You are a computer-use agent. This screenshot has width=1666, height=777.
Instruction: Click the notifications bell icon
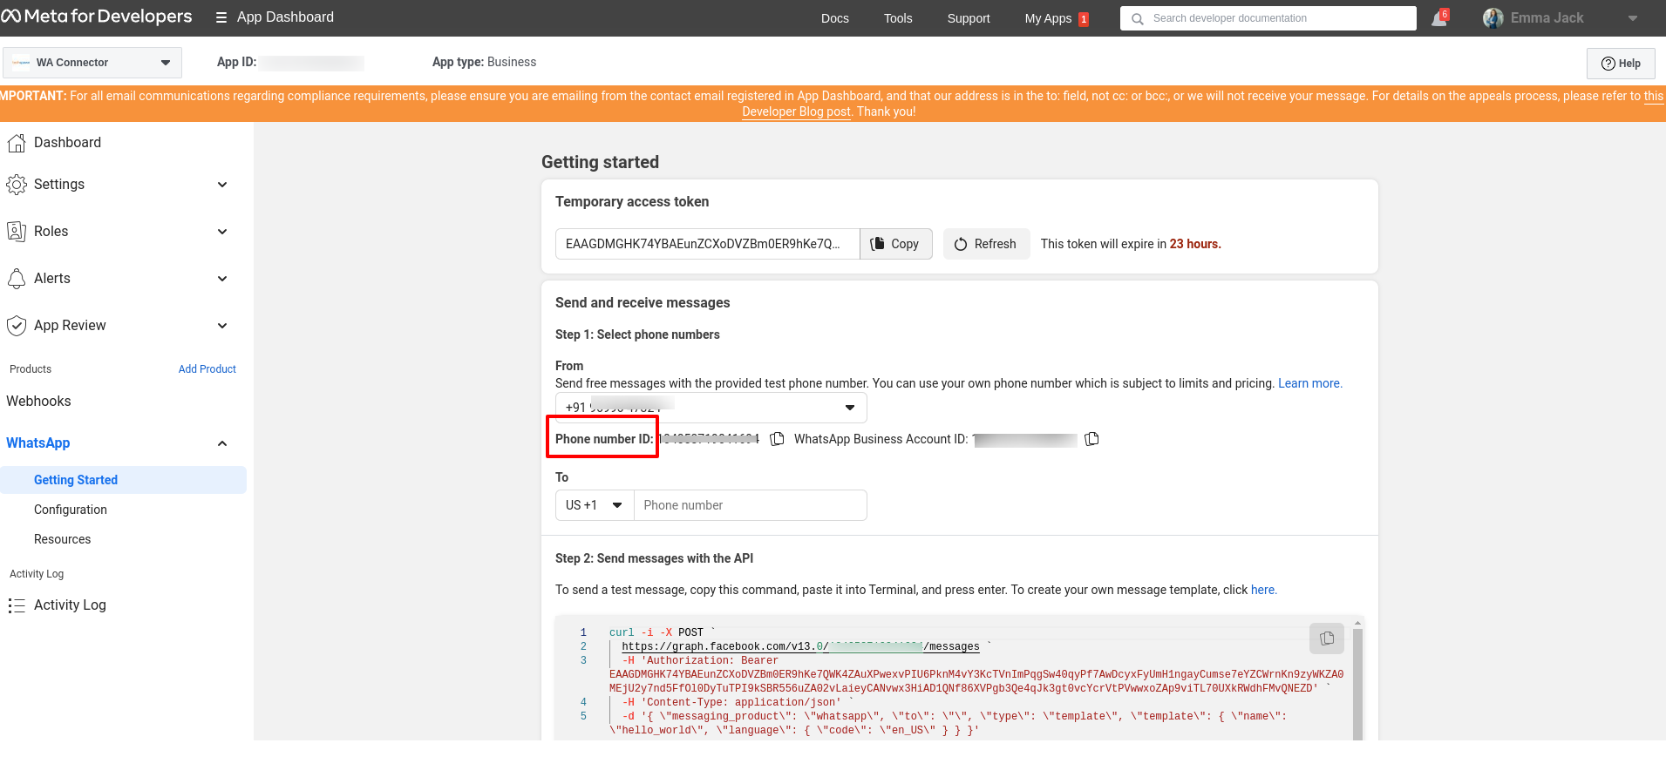[1438, 18]
